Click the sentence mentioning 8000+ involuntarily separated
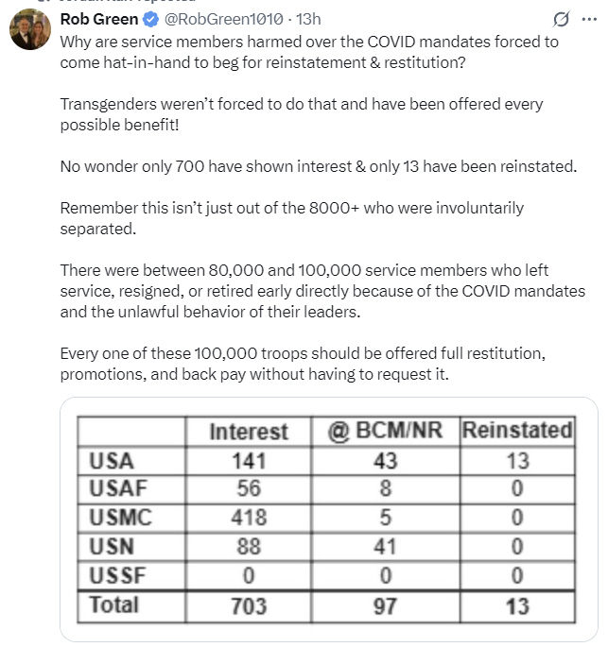 (x=292, y=218)
